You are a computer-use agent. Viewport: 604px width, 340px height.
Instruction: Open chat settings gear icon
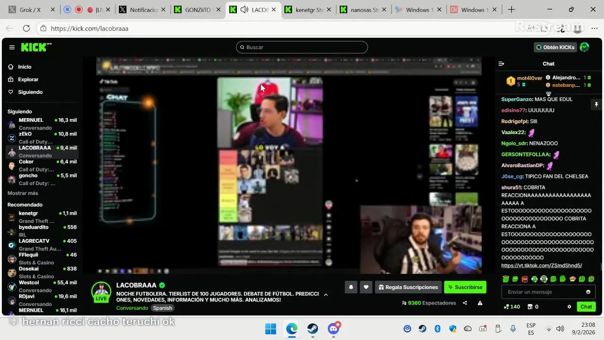[569, 306]
